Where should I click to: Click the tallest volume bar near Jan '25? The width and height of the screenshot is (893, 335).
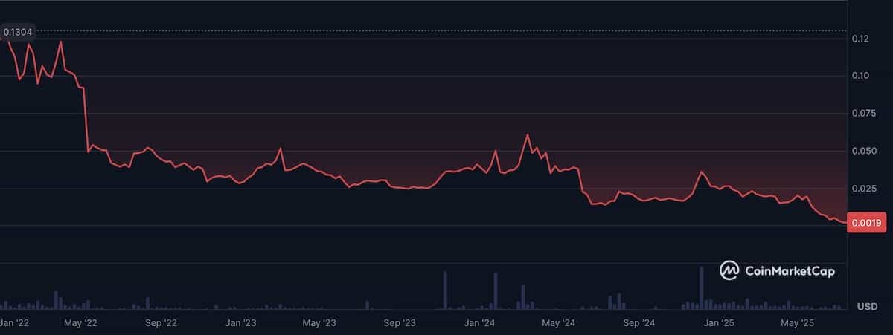pyautogui.click(x=701, y=287)
